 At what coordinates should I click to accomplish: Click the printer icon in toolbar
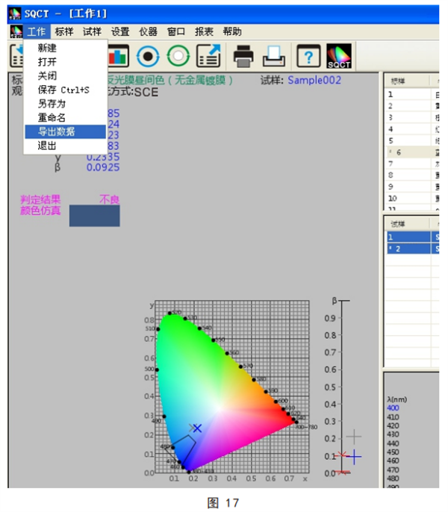(x=244, y=56)
